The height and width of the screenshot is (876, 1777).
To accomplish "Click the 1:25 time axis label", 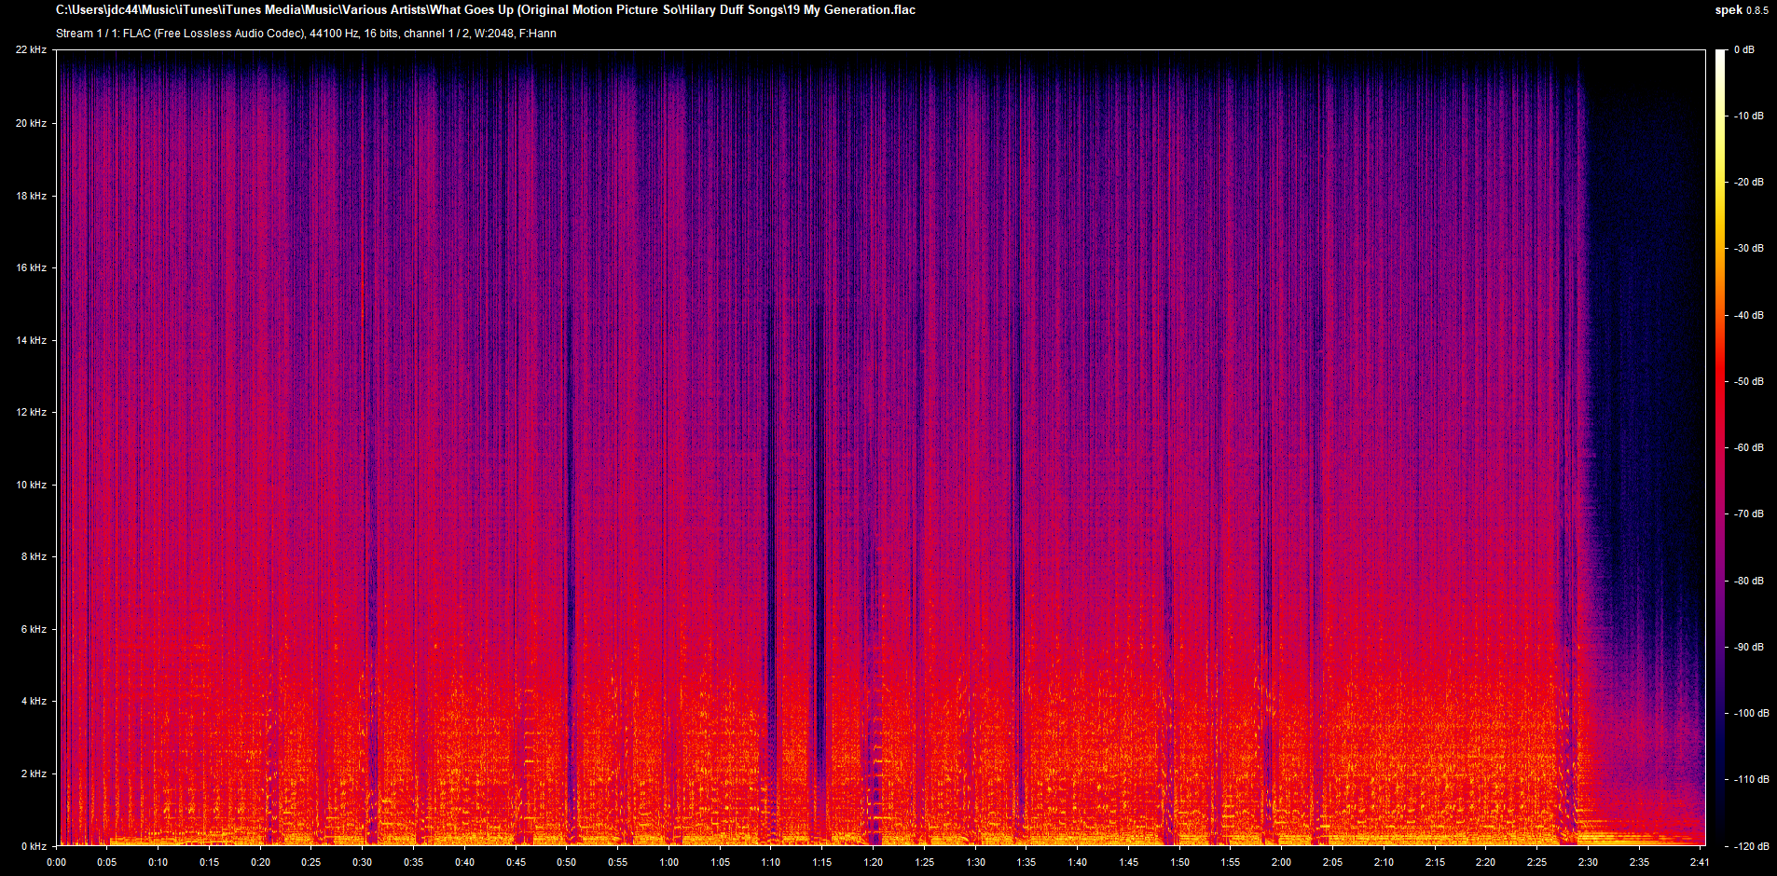I will [x=924, y=862].
